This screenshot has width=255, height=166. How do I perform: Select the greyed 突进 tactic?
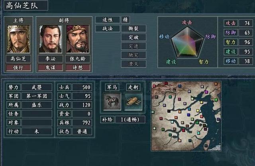pos(133,46)
